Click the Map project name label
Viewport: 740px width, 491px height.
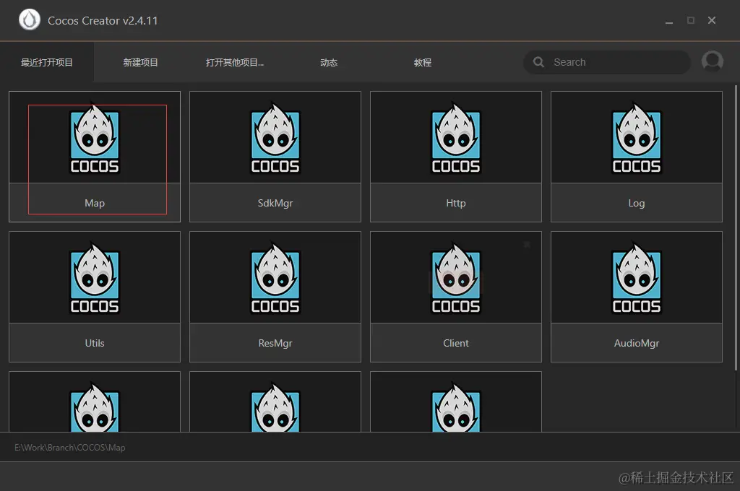[x=95, y=204]
